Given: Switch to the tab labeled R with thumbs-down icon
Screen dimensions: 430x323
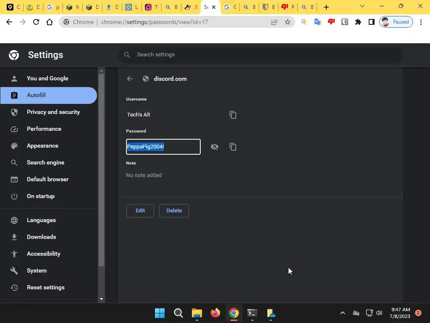Looking at the screenshot, I should [288, 8].
